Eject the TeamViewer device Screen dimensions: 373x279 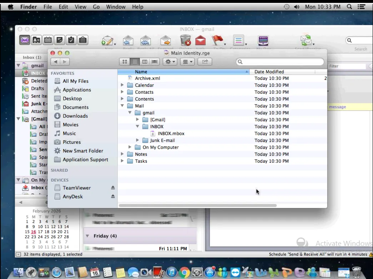pos(113,188)
